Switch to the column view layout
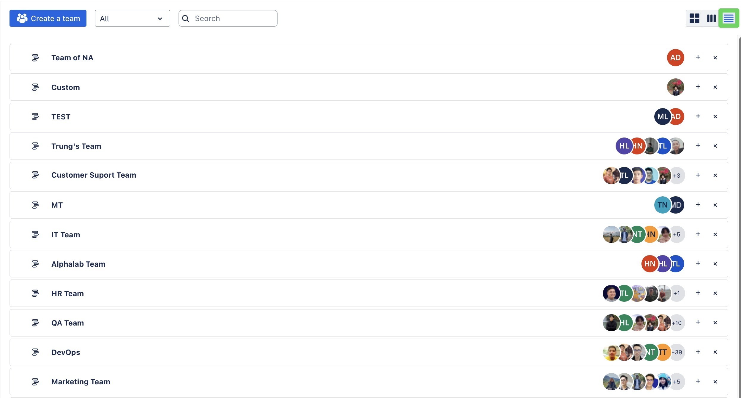The image size is (741, 398). (x=711, y=18)
